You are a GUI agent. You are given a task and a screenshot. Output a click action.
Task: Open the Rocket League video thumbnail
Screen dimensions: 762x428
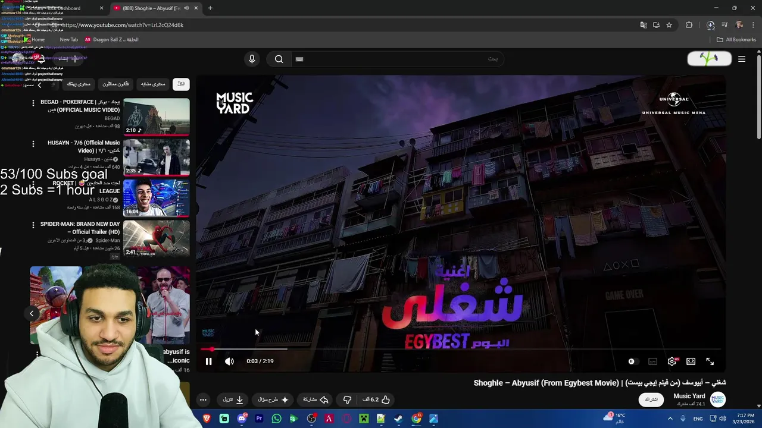coord(157,198)
